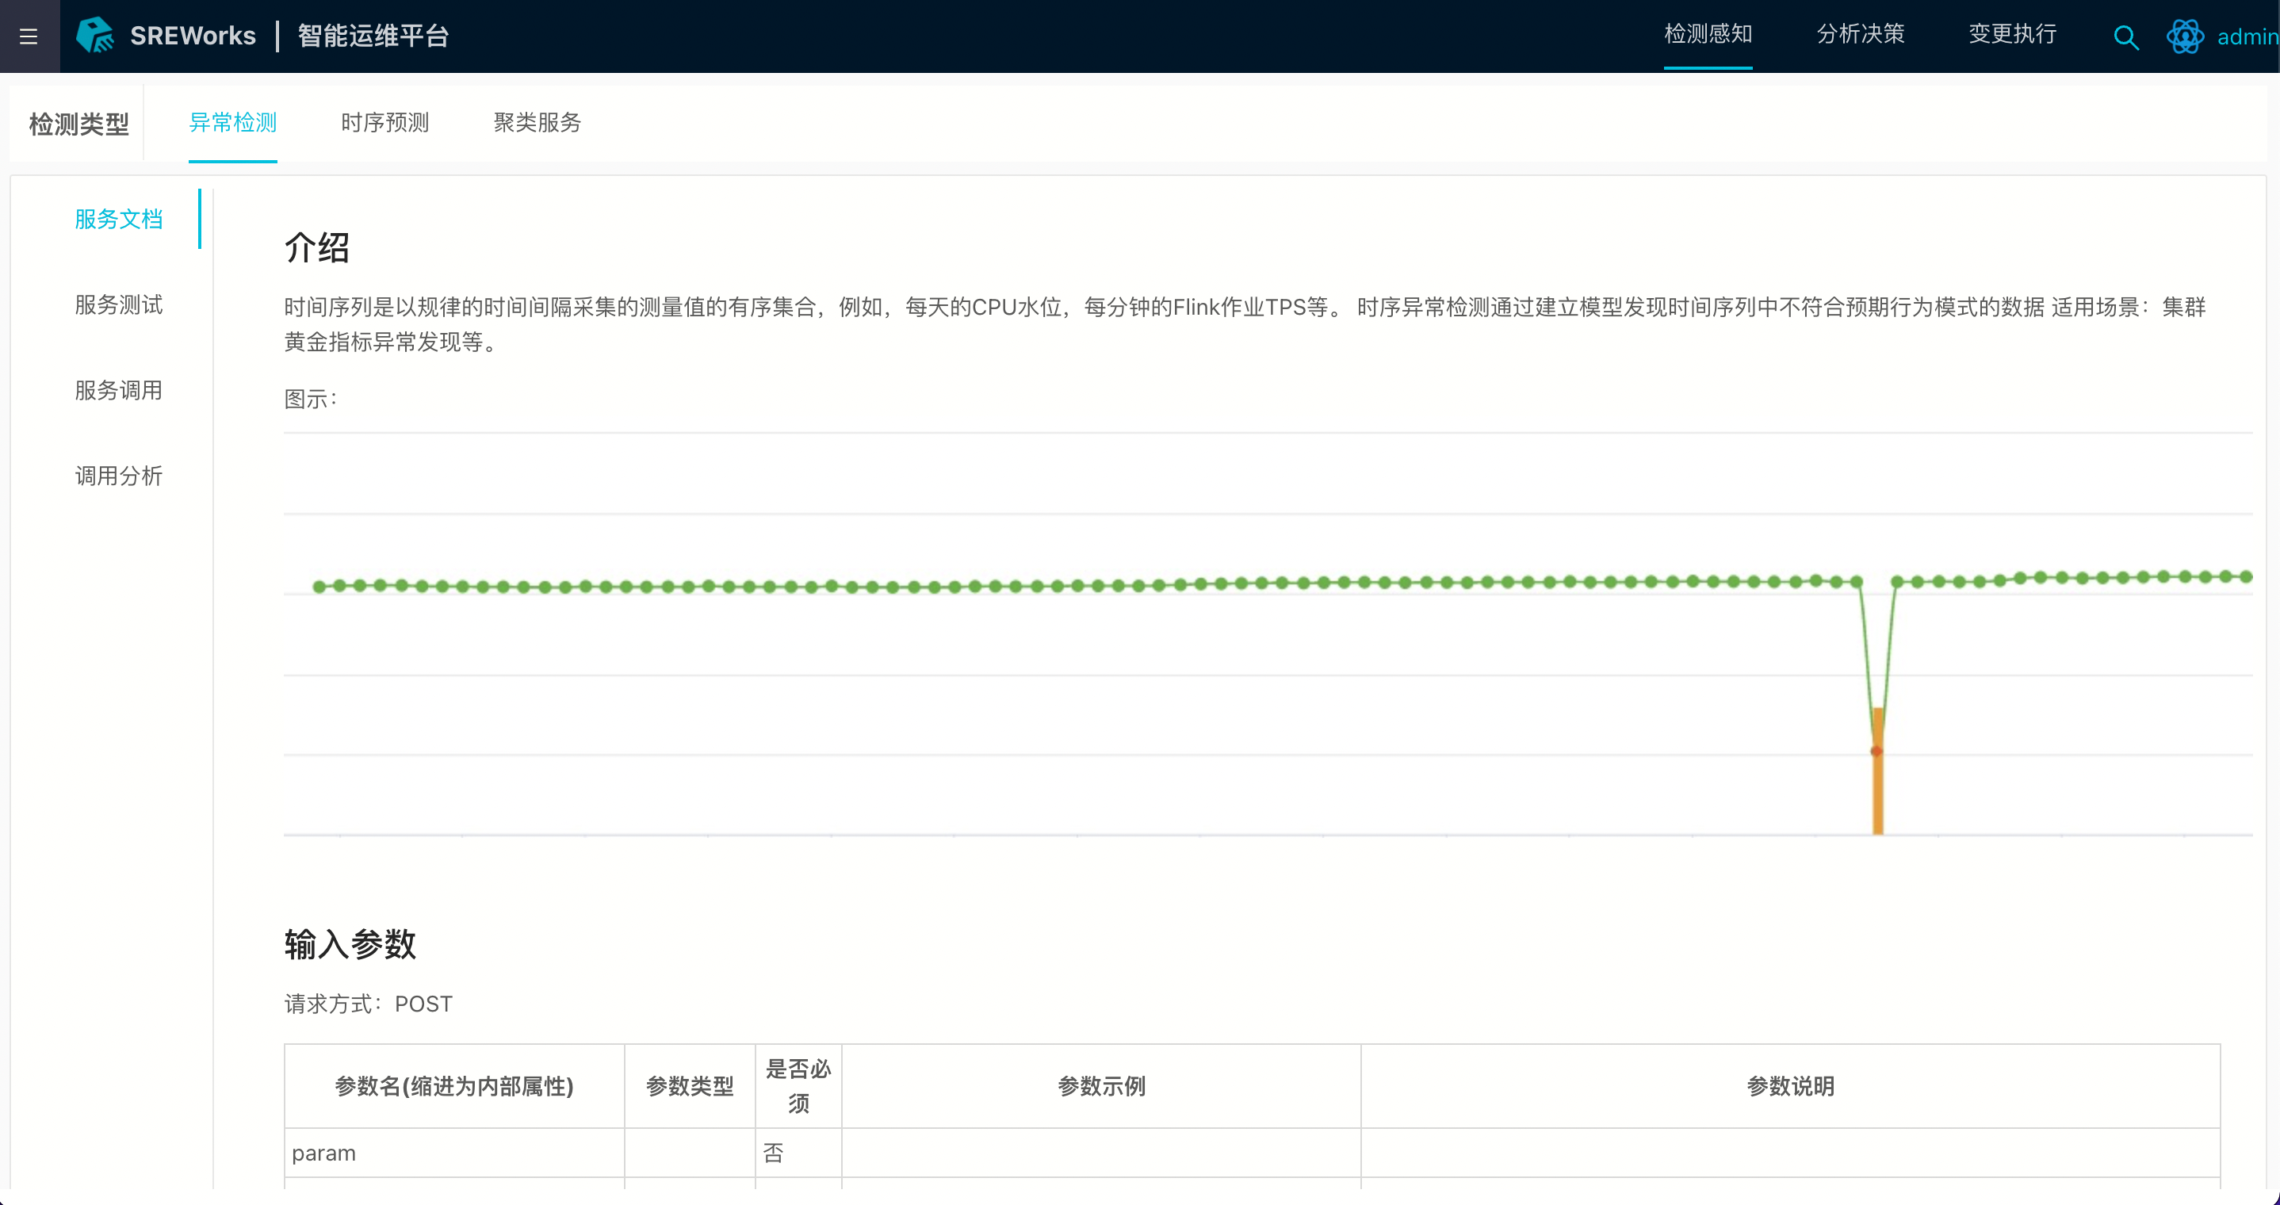Click the SREWorks title text
Screen dimensions: 2280x1205
[193, 36]
